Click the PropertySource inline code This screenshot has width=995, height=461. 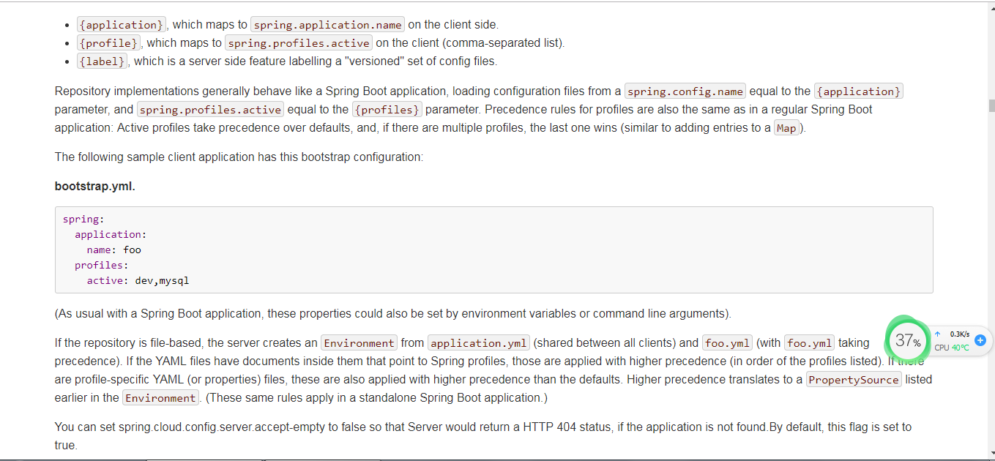[x=854, y=379]
